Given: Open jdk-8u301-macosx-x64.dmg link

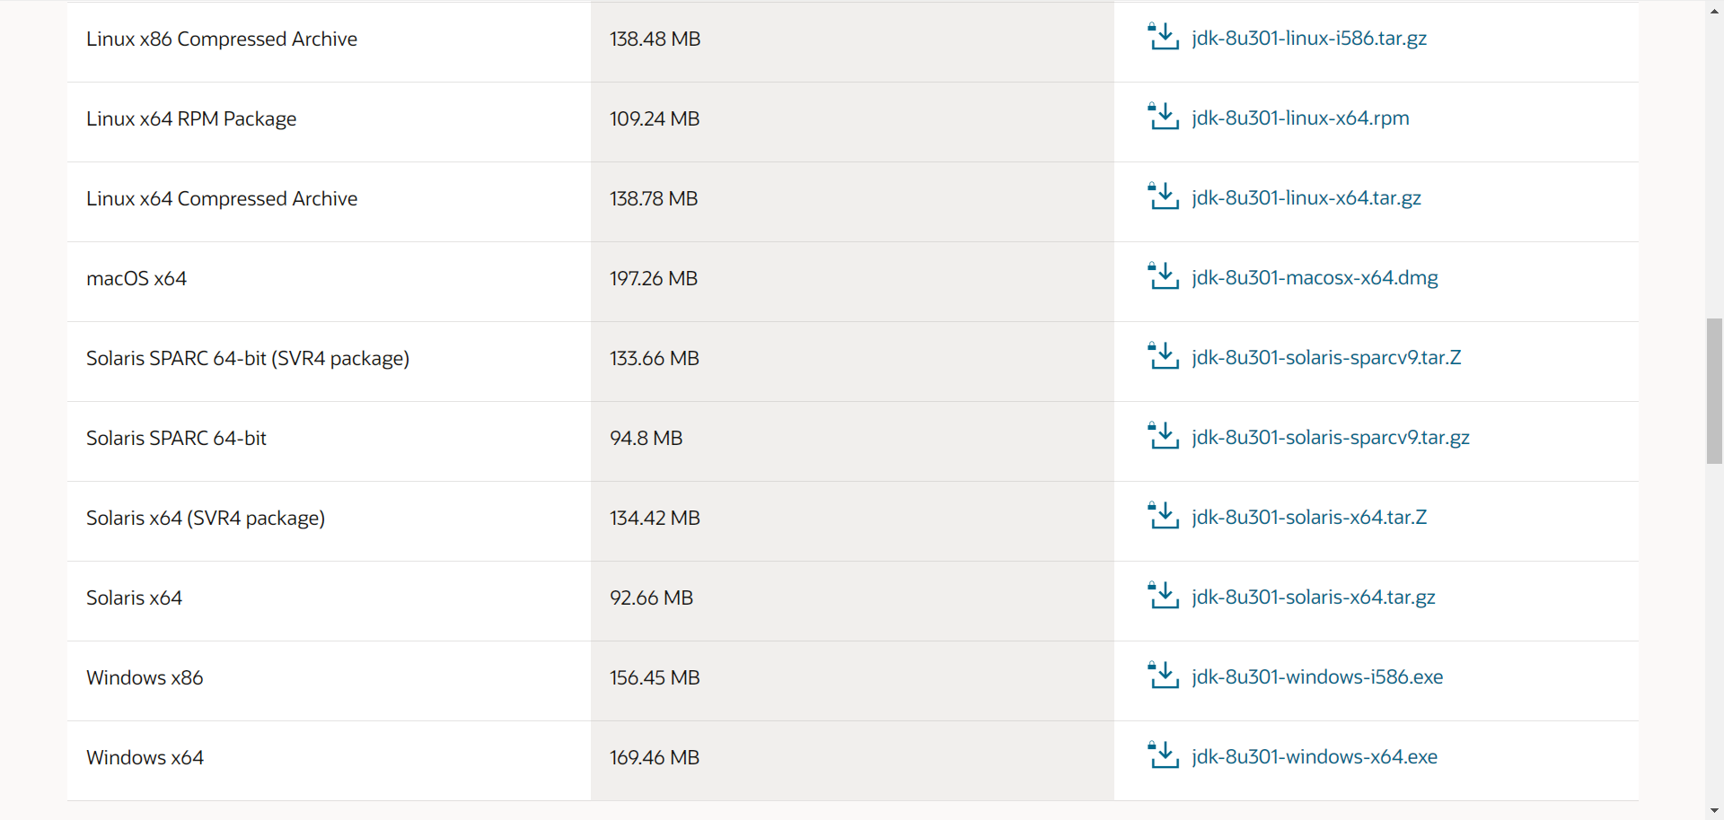Looking at the screenshot, I should point(1315,277).
